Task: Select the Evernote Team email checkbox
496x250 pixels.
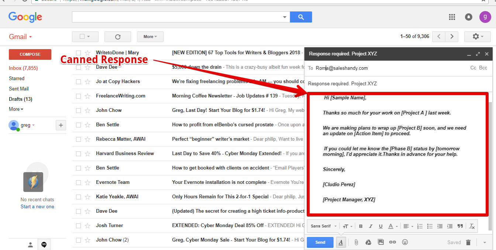Action: point(78,182)
